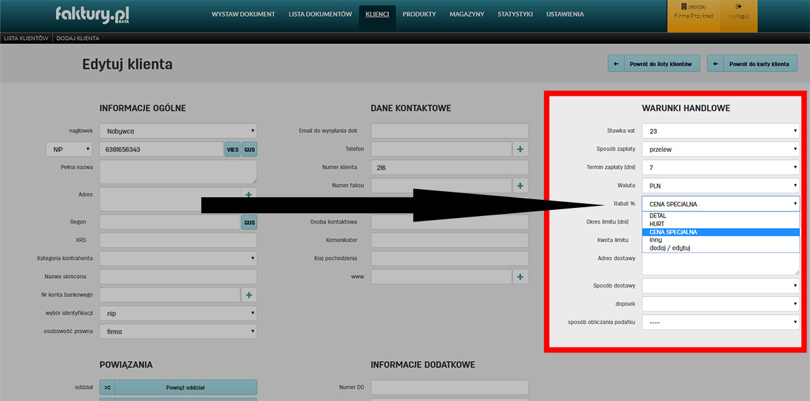Click Powrót do karty klienta button

coord(752,64)
